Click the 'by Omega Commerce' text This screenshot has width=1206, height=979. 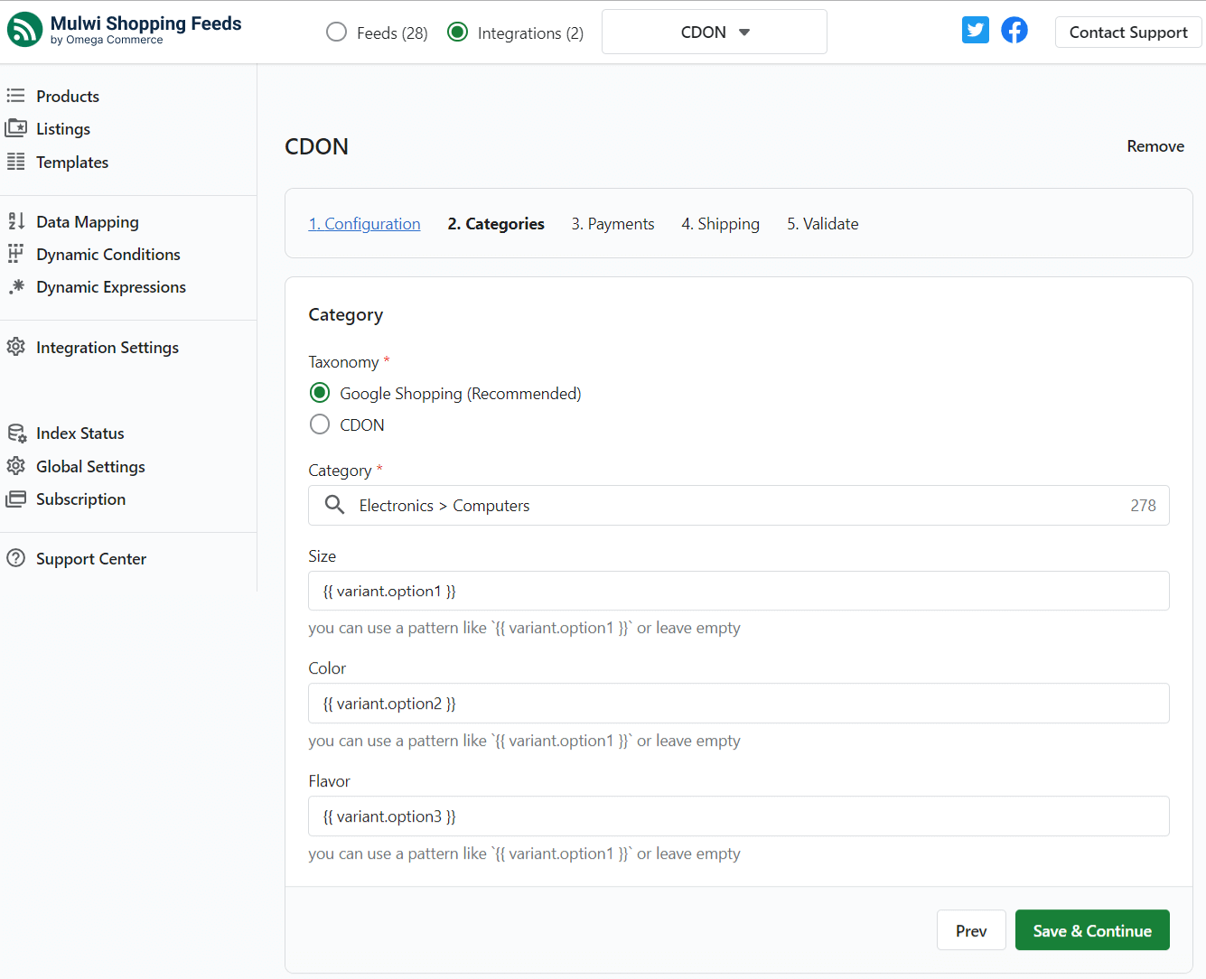(x=107, y=40)
